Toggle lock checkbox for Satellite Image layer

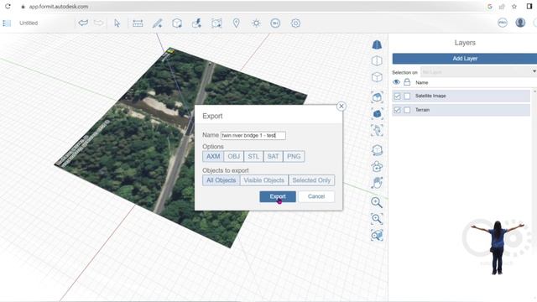coord(407,96)
